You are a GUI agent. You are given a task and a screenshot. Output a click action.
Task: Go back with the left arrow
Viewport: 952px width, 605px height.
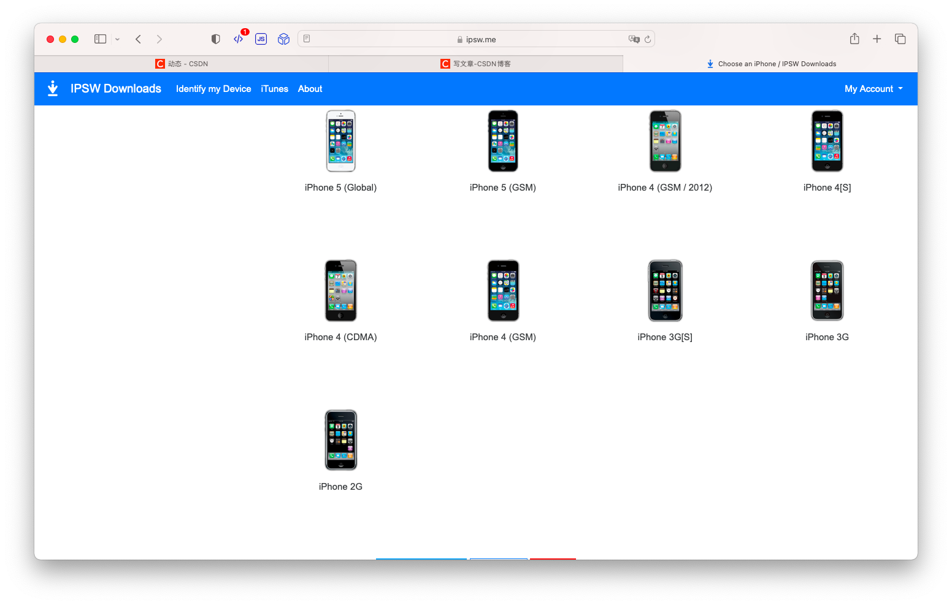point(139,39)
